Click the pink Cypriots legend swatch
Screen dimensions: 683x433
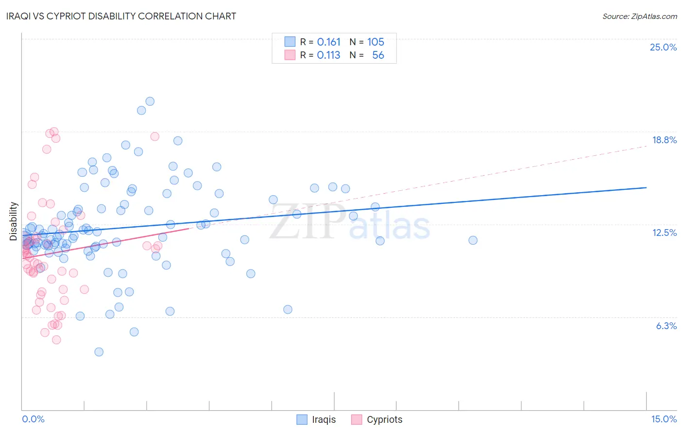click(x=357, y=419)
